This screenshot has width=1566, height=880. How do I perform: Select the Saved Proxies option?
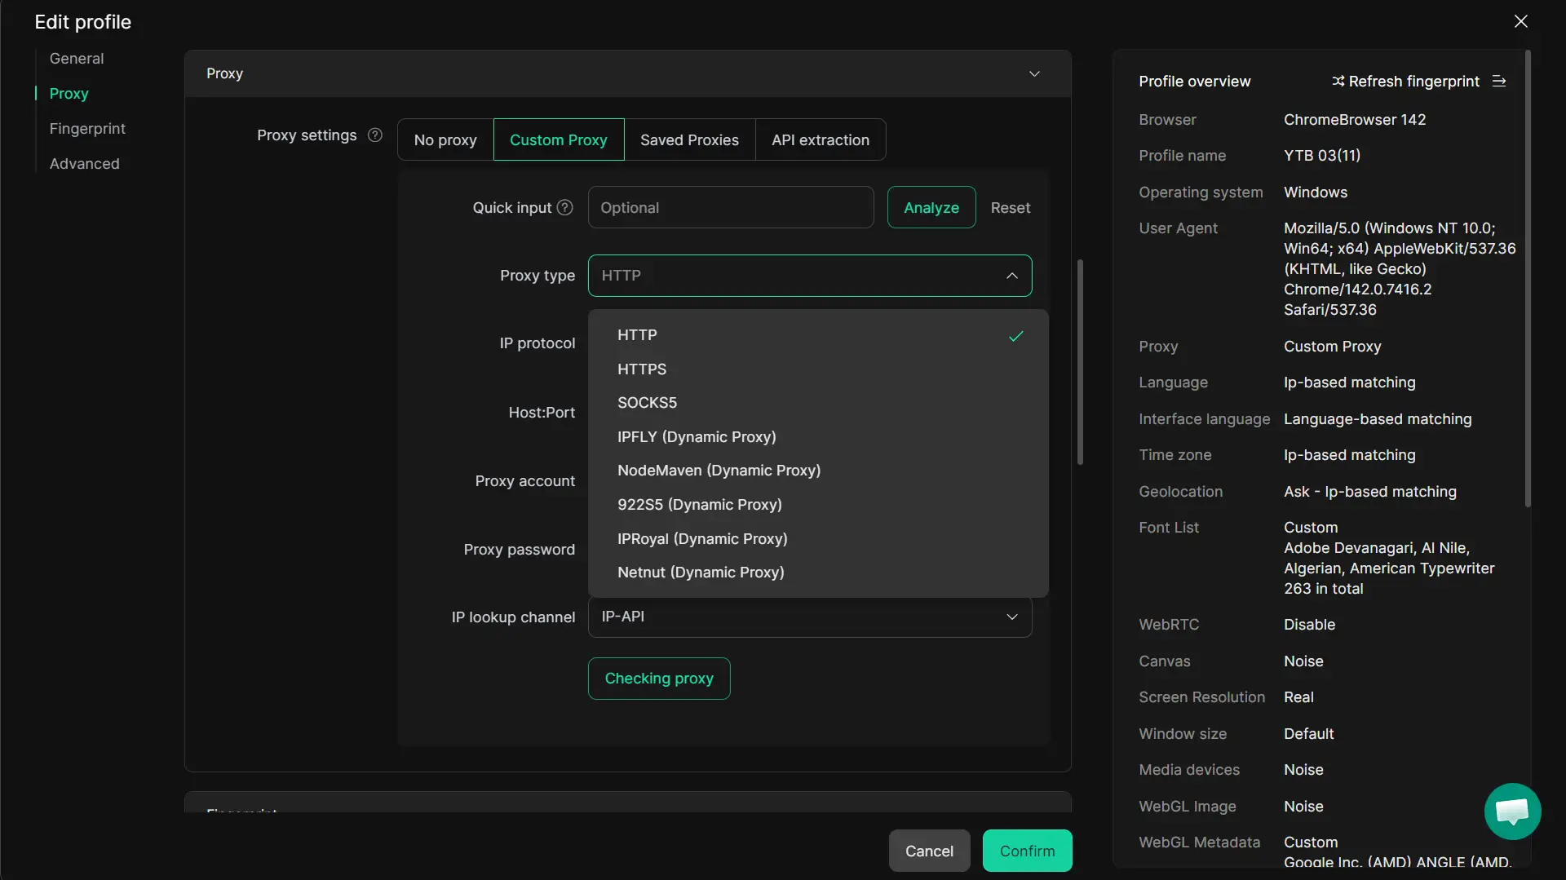689,140
